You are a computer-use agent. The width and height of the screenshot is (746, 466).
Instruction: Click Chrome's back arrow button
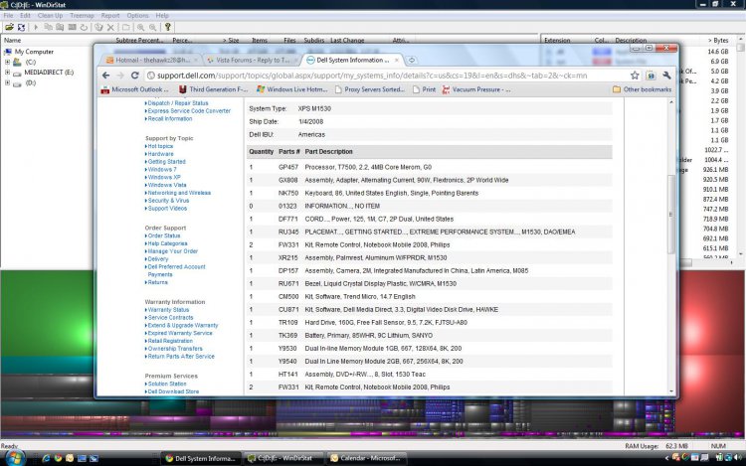click(106, 76)
